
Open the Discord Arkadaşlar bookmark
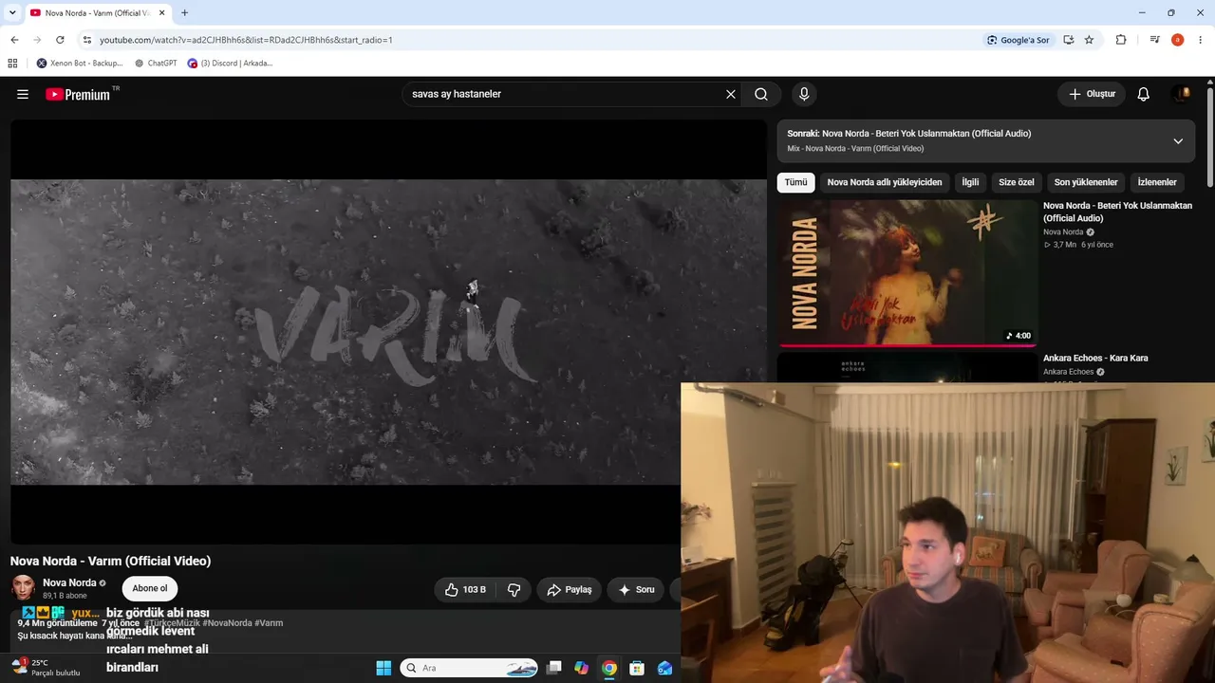coord(230,64)
